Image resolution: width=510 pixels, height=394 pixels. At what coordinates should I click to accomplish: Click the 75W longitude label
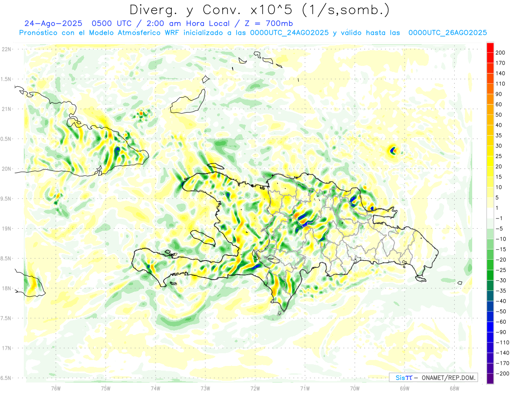[106, 388]
